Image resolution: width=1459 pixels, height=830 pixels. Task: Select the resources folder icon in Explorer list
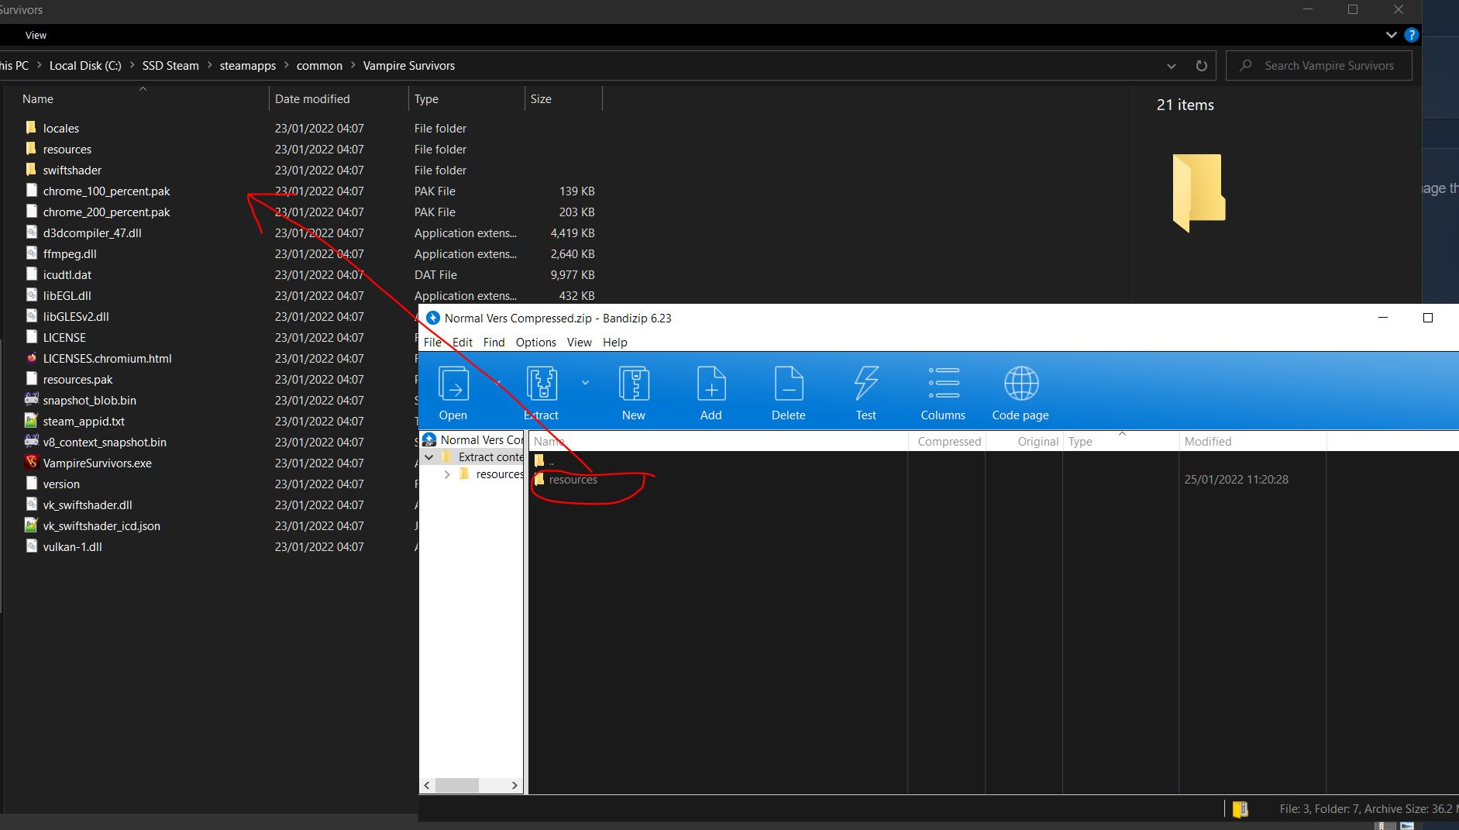[31, 149]
